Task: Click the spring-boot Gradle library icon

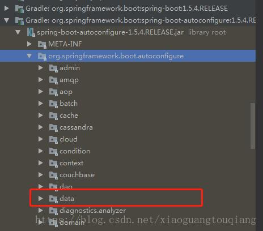Action: (19, 8)
